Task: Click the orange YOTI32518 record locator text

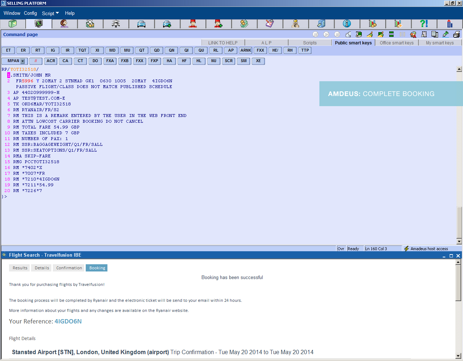Action: [x=23, y=69]
